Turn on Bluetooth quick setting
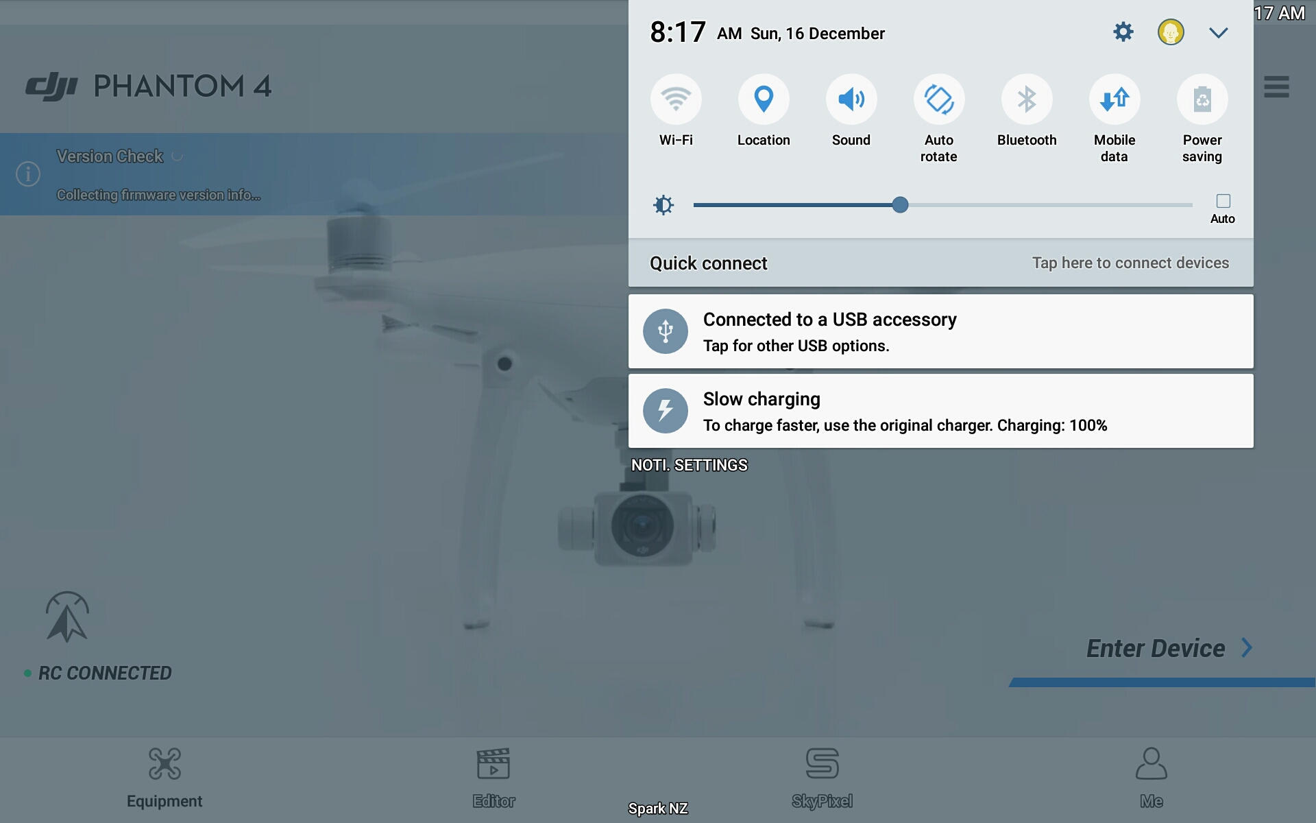Viewport: 1316px width, 823px height. click(1027, 99)
